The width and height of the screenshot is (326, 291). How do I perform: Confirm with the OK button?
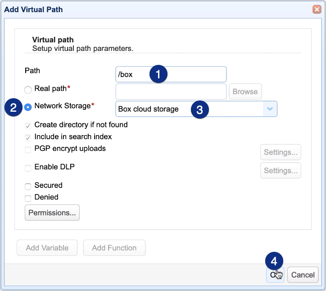(x=274, y=275)
